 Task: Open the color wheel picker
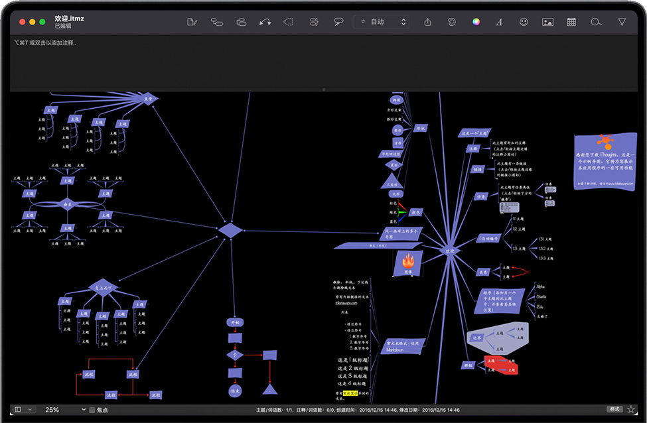(x=476, y=22)
